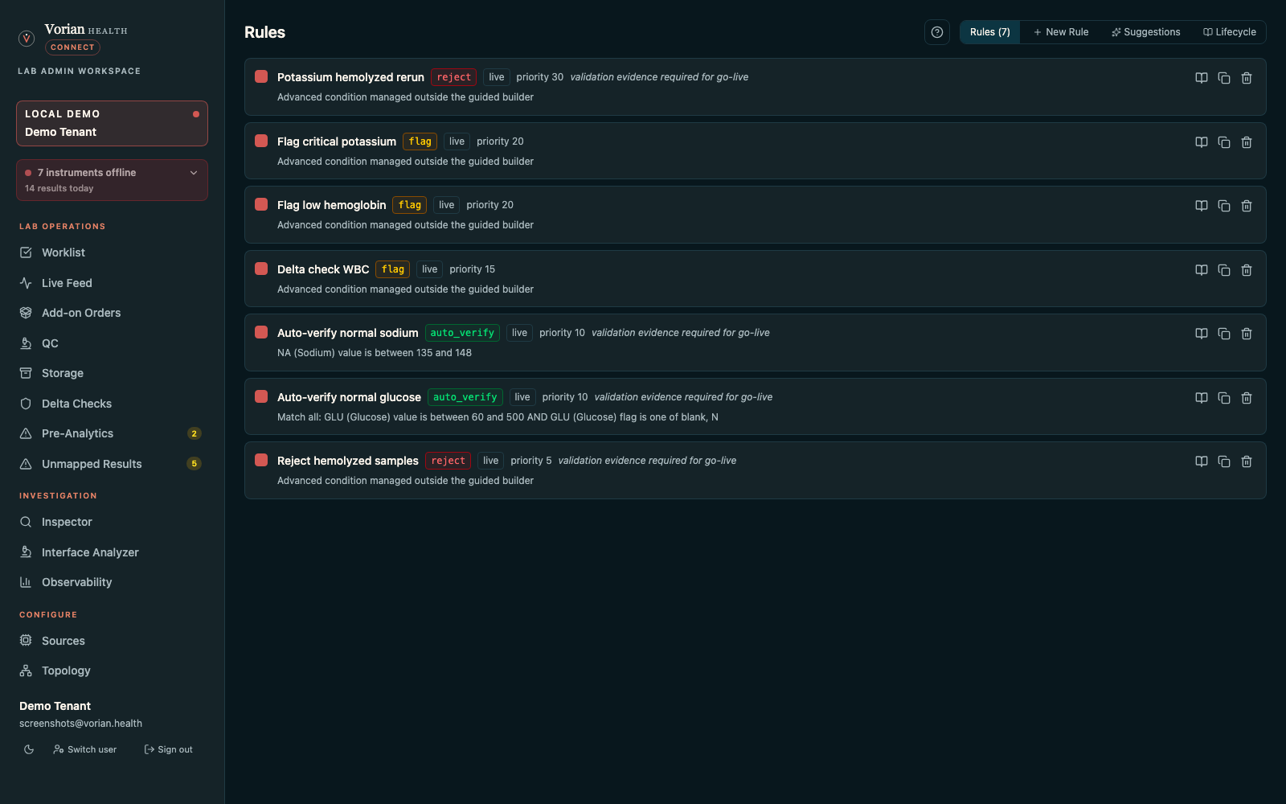Duplicate the Auto-verify normal sodium rule
Image resolution: width=1286 pixels, height=804 pixels.
point(1224,334)
